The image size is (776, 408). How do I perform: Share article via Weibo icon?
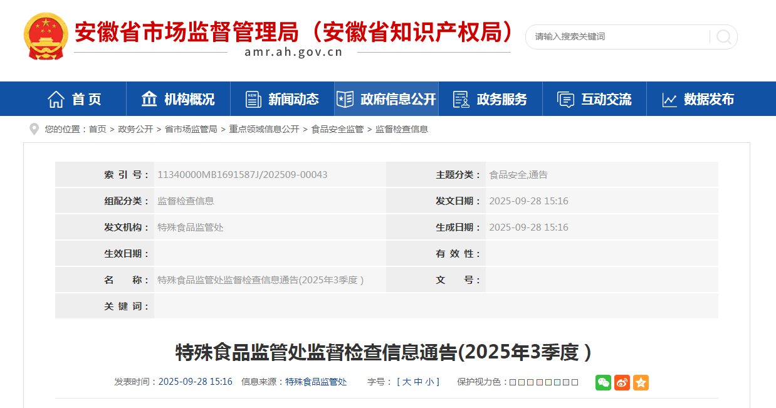[622, 382]
